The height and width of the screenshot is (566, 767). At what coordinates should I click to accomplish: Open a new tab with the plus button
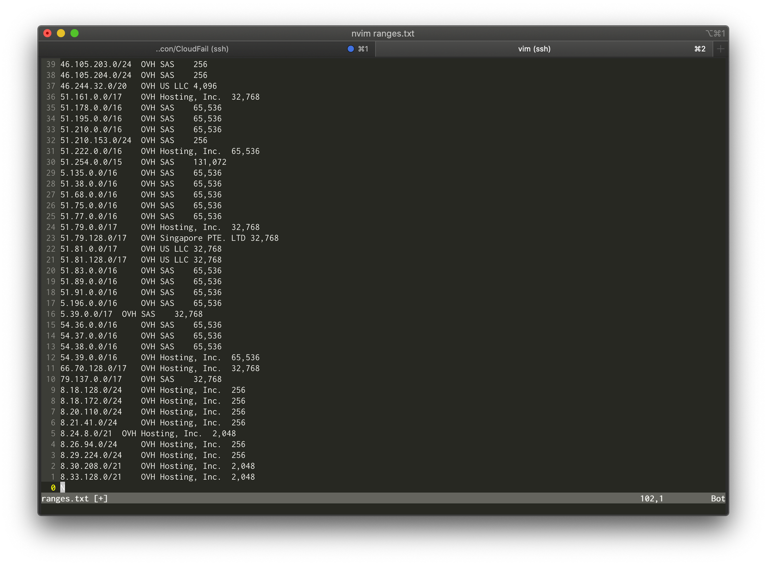pyautogui.click(x=721, y=49)
